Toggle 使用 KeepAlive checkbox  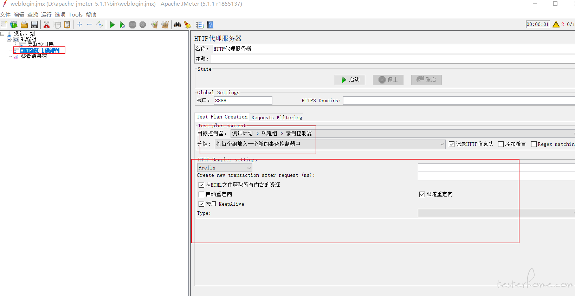tap(201, 204)
